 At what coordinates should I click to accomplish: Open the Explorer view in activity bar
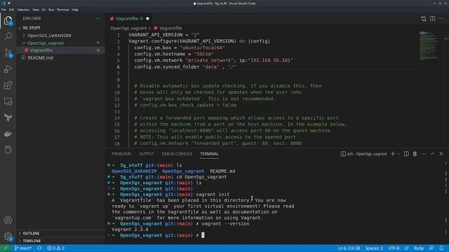tap(8, 20)
